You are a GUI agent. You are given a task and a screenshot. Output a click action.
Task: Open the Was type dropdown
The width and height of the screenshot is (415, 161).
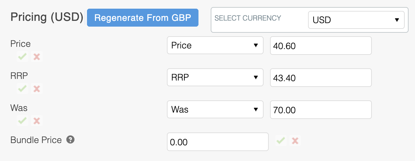coord(215,110)
